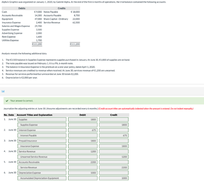Select the Supplies account title field
Image resolution: width=204 pixels, height=181 pixels.
pyautogui.click(x=42, y=120)
